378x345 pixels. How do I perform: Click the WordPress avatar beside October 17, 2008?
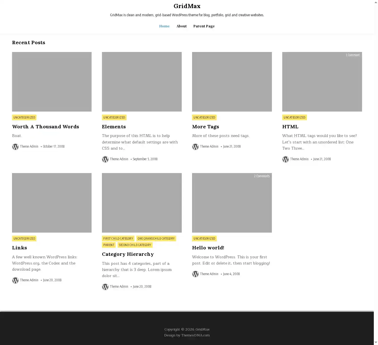(15, 146)
